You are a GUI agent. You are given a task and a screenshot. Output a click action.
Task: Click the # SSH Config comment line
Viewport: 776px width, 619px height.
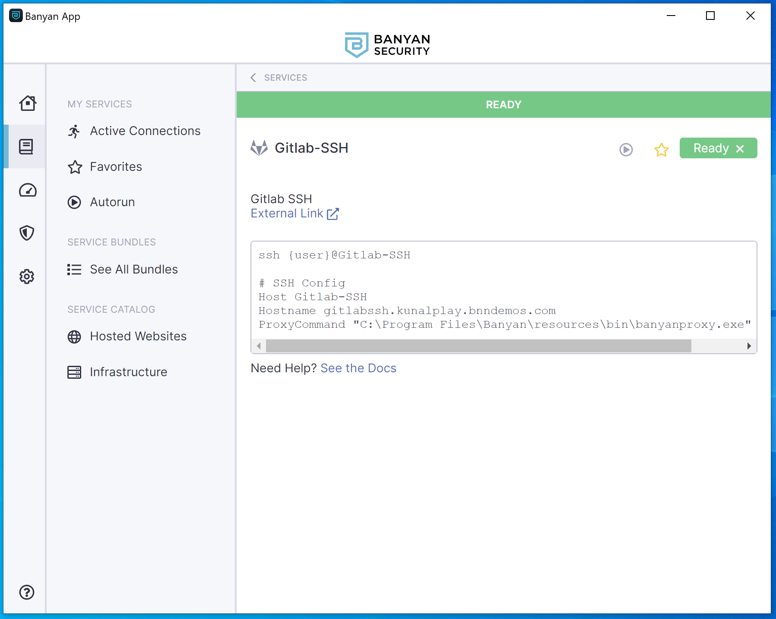tap(302, 283)
